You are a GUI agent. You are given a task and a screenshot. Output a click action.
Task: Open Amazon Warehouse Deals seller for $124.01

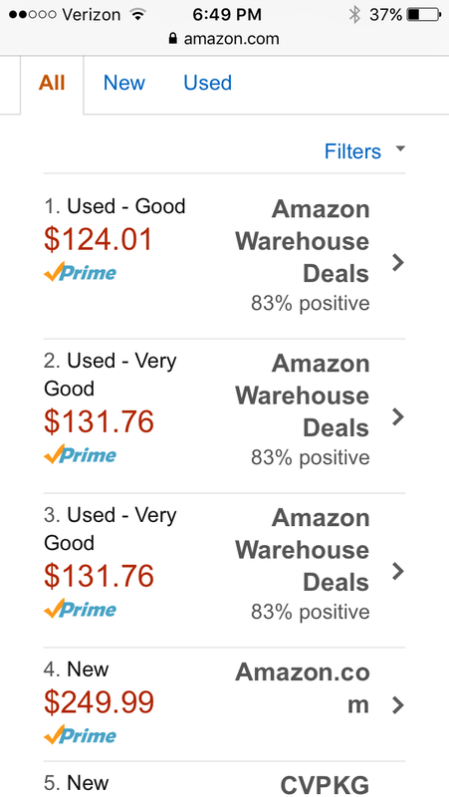[x=303, y=241]
